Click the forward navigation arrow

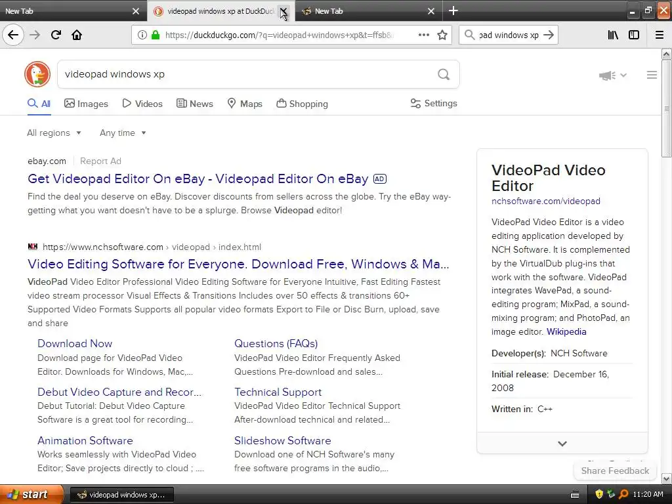[x=35, y=35]
